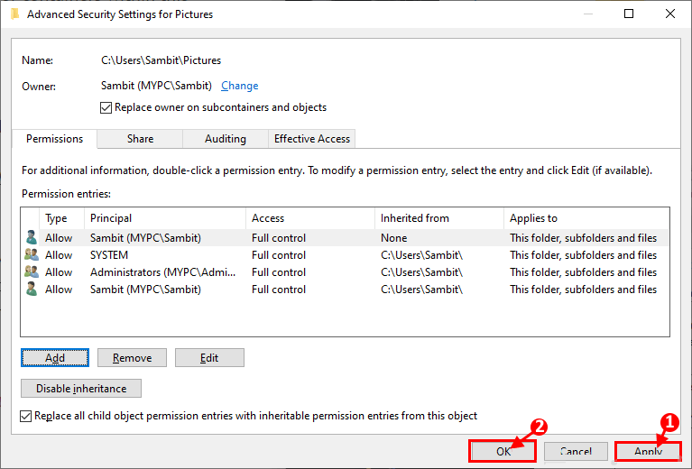The image size is (692, 469).
Task: Sort by the Principal column header
Action: (x=165, y=218)
